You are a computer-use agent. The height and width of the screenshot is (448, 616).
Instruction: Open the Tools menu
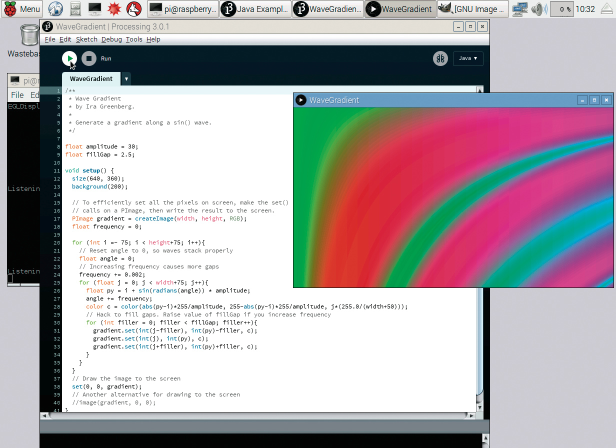[x=134, y=39]
